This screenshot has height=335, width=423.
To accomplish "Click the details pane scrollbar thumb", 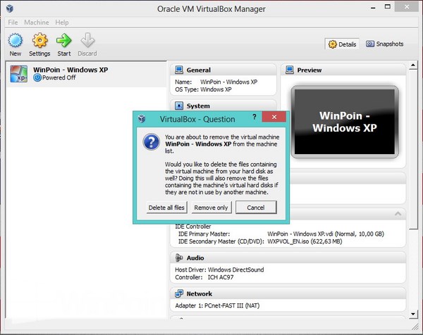I will pyautogui.click(x=412, y=149).
